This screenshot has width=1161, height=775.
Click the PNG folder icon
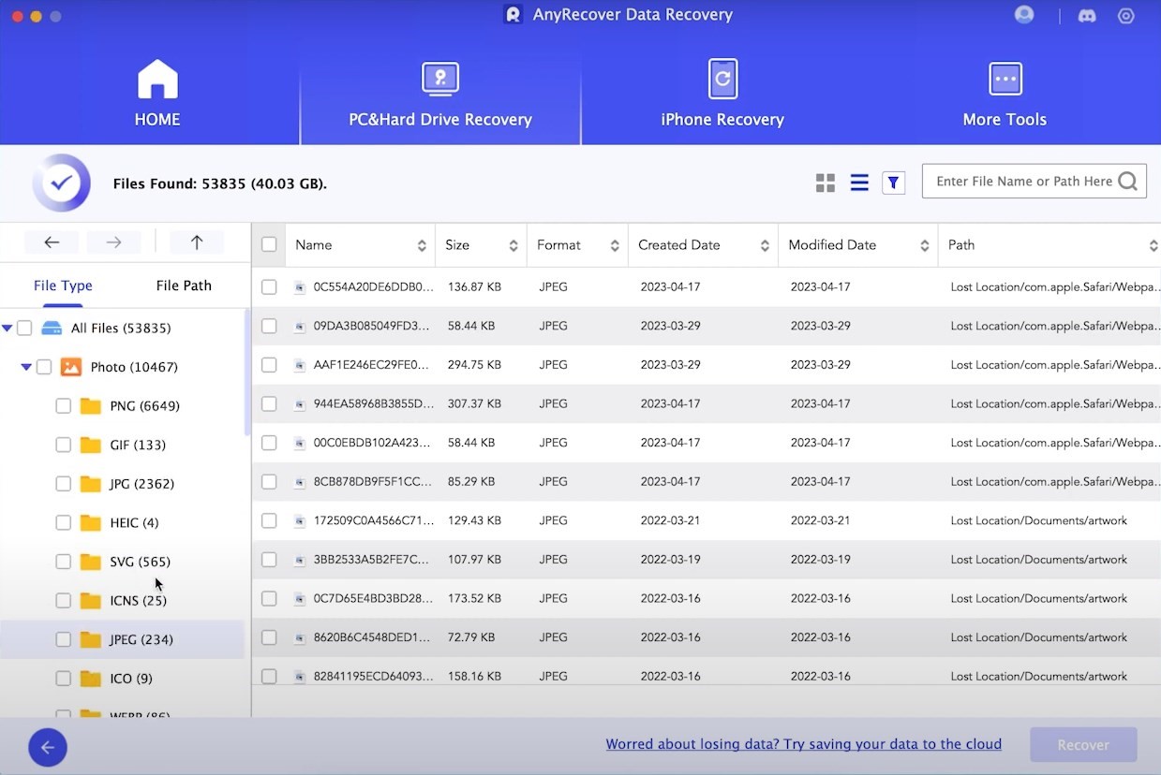coord(91,406)
